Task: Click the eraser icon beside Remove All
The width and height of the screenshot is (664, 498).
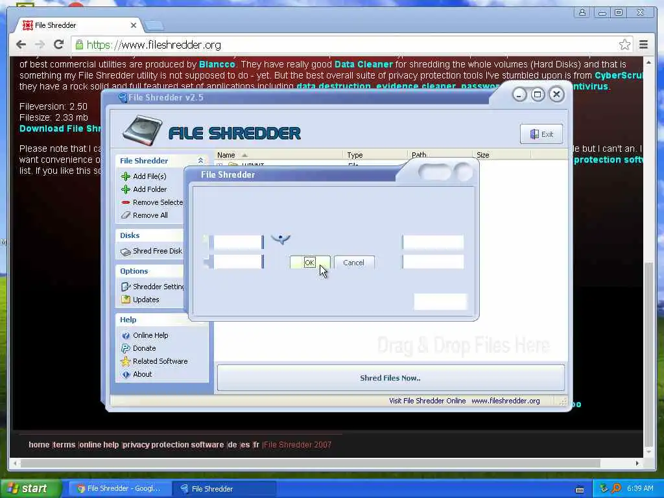Action: 125,215
